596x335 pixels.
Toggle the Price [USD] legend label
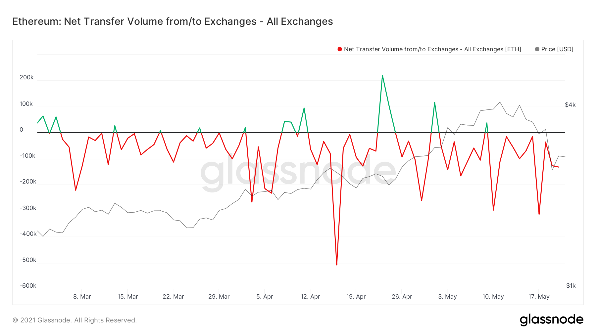tap(557, 49)
